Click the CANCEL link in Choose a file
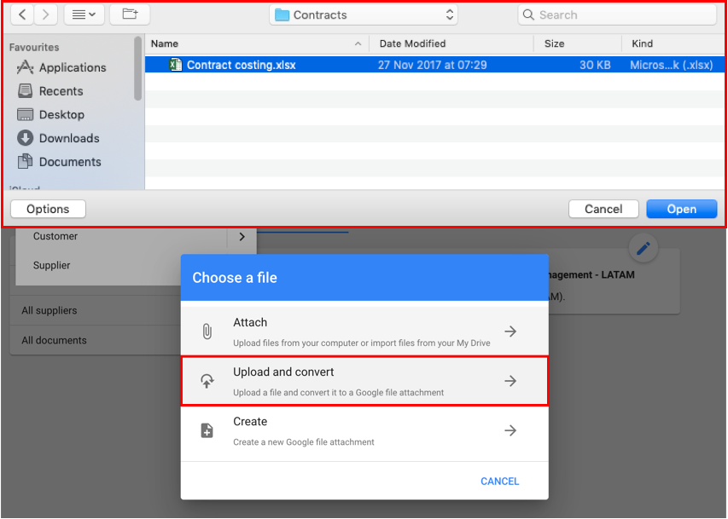728x519 pixels. coord(499,481)
